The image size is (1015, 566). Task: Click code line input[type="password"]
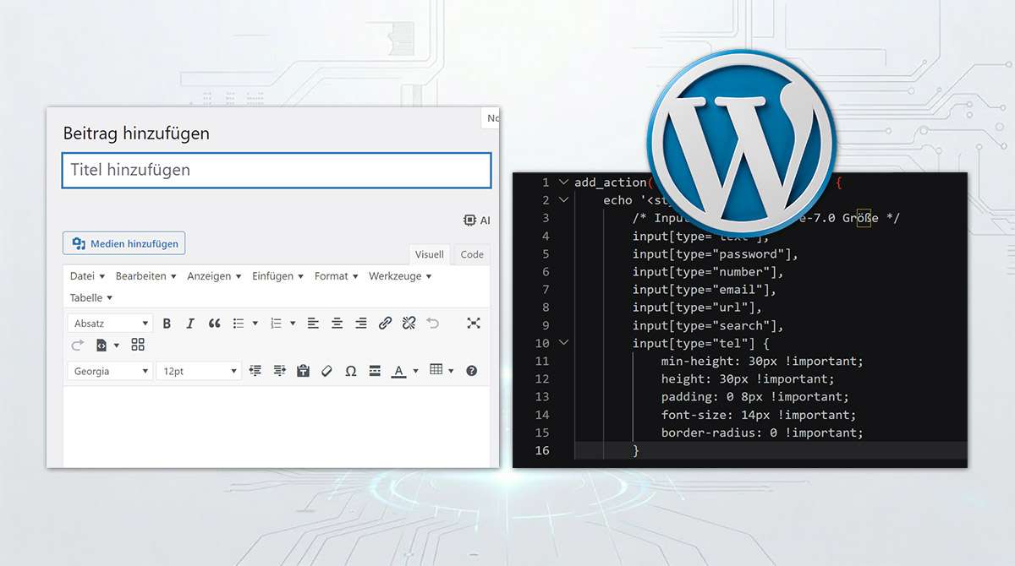[716, 253]
